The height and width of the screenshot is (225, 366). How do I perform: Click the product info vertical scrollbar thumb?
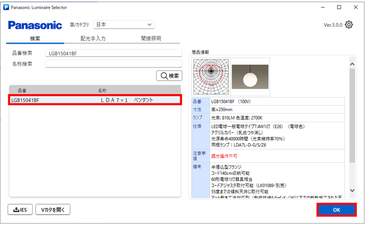coord(352,112)
